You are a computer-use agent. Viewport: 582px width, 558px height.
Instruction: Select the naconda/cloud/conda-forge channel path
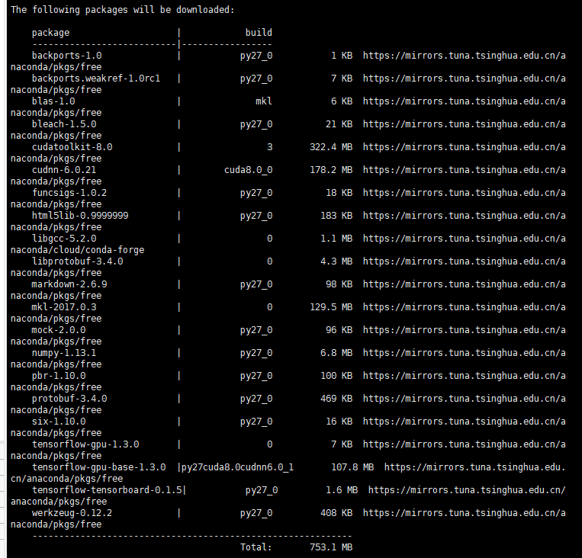pyautogui.click(x=77, y=250)
